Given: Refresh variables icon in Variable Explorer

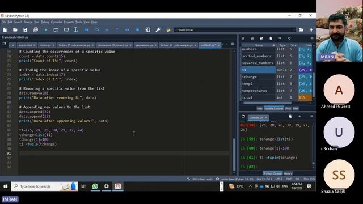Looking at the screenshot, I should click(289, 39).
